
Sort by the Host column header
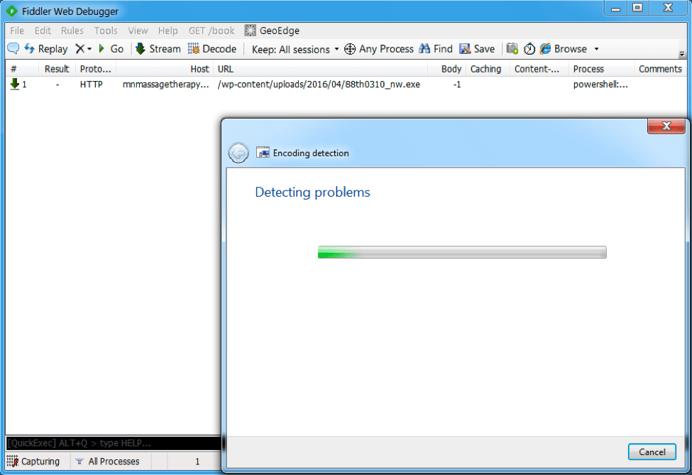[165, 69]
